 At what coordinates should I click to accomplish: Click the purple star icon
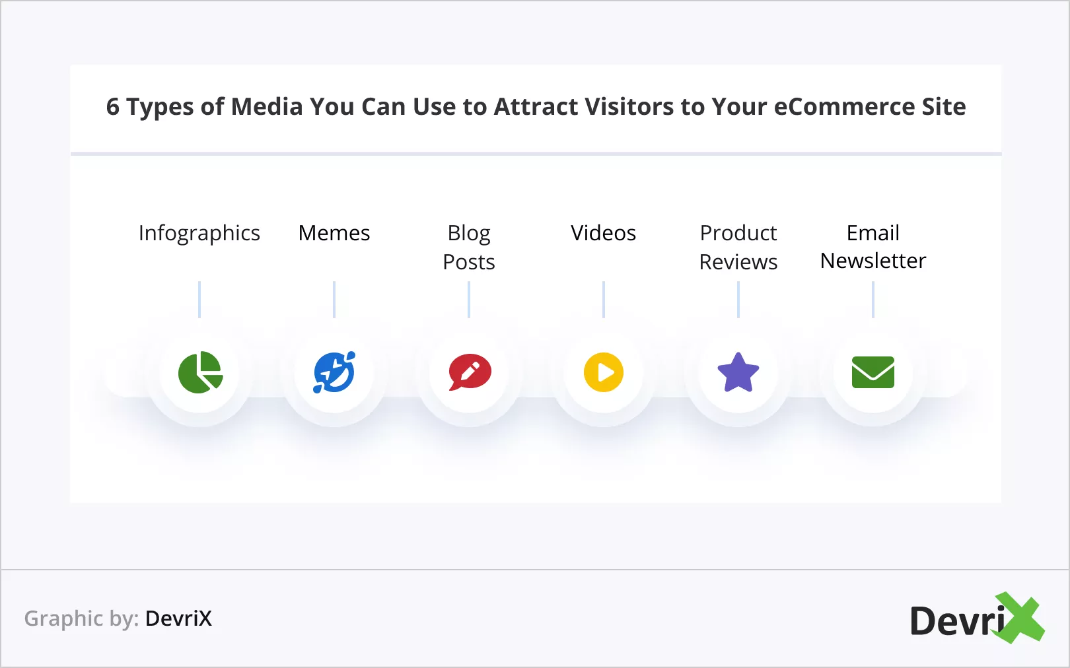[x=738, y=372]
